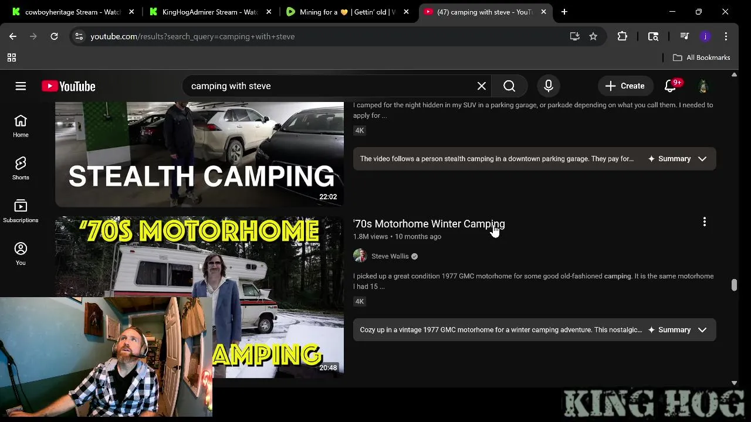This screenshot has width=751, height=422.
Task: Go back in browser history
Action: click(13, 36)
